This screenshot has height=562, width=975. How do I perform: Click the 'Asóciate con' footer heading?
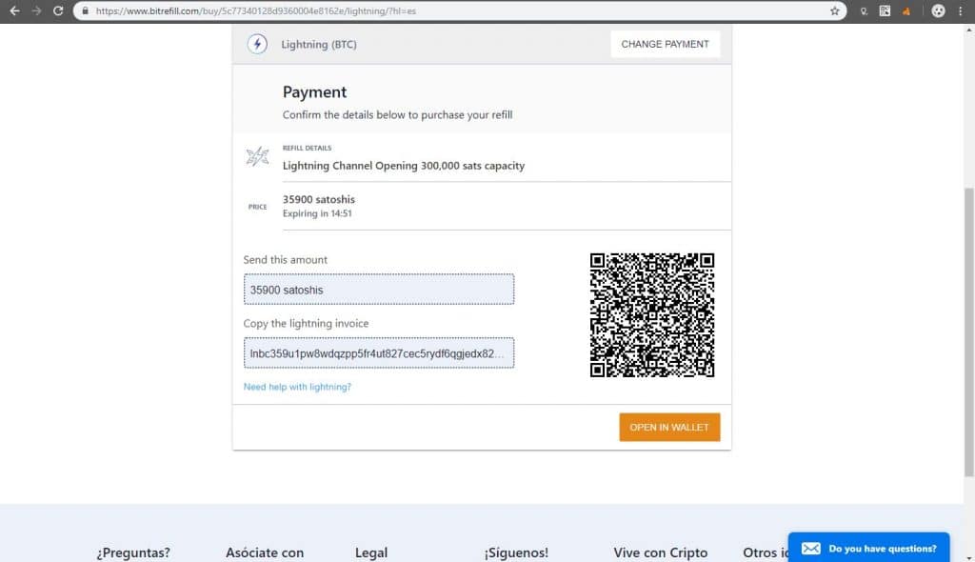(265, 552)
